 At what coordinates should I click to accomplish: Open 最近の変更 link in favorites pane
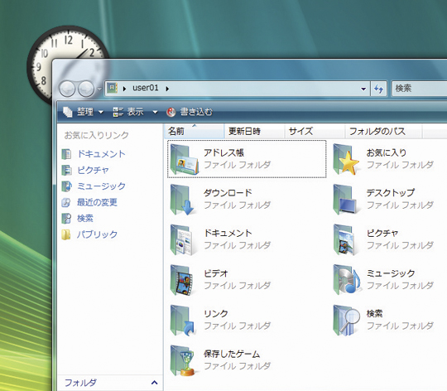[x=97, y=202]
